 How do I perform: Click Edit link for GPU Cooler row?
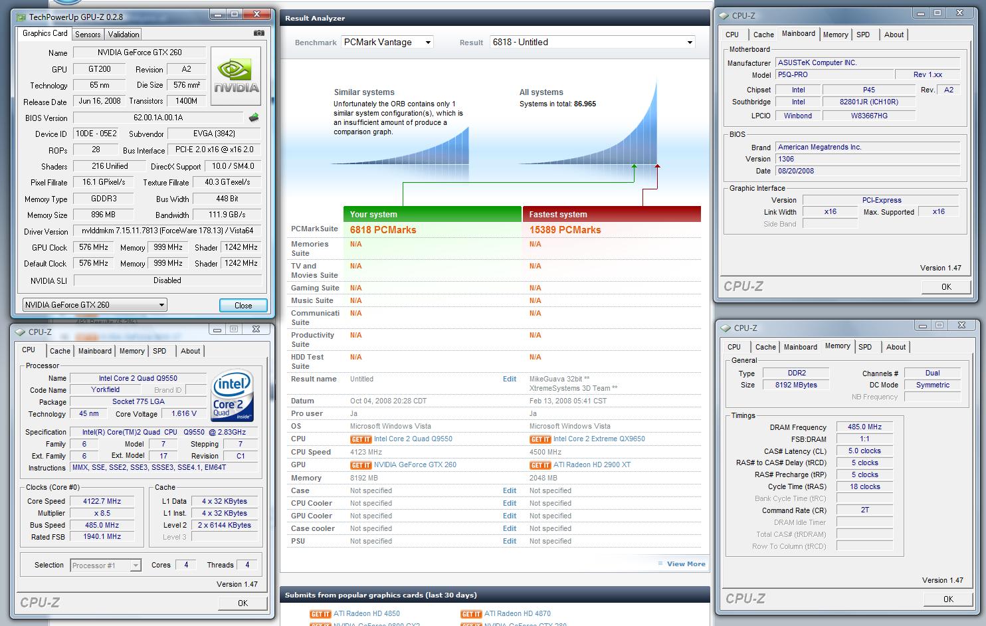click(510, 516)
